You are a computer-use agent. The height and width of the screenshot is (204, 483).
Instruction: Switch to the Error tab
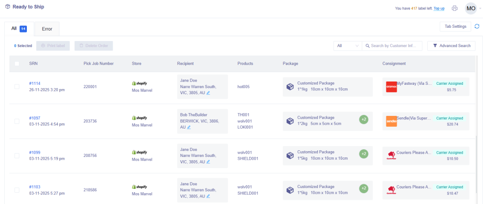tap(47, 29)
